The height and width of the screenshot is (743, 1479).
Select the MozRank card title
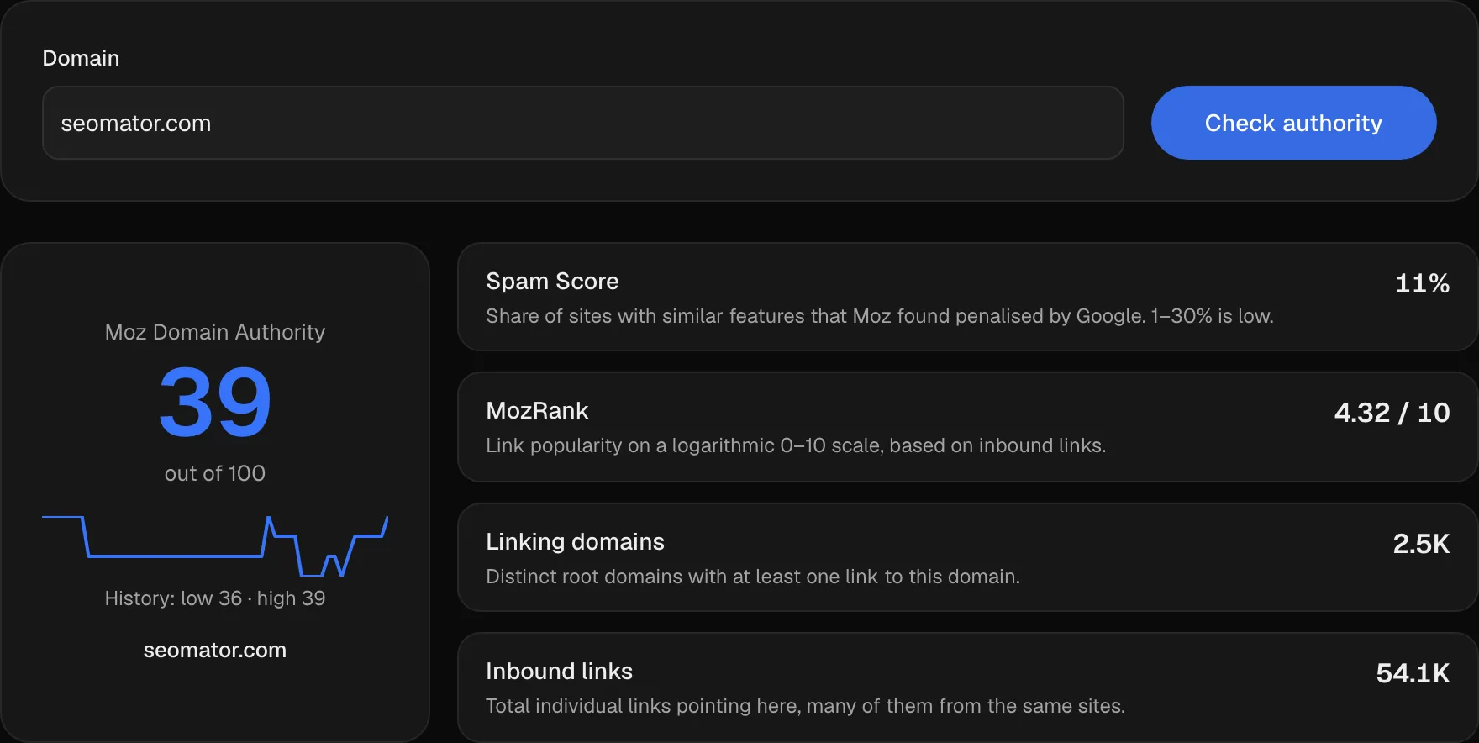tap(537, 410)
